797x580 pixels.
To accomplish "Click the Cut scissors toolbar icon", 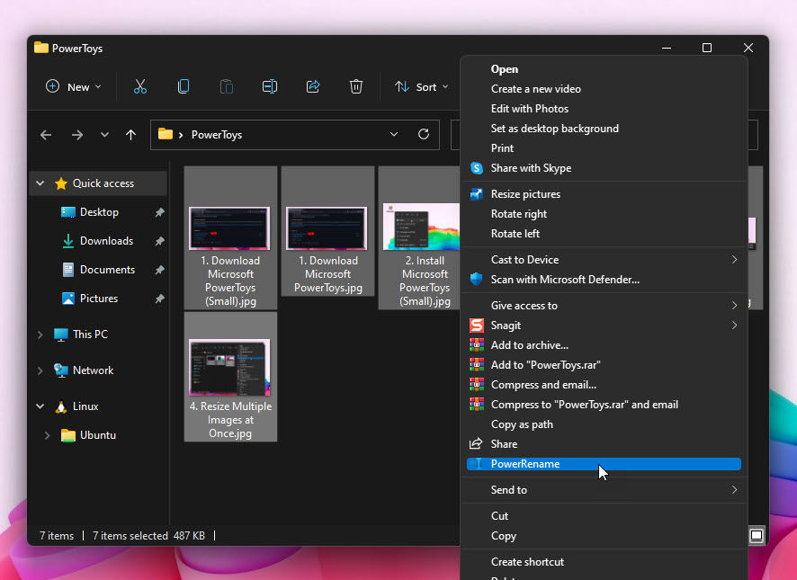I will tap(139, 87).
